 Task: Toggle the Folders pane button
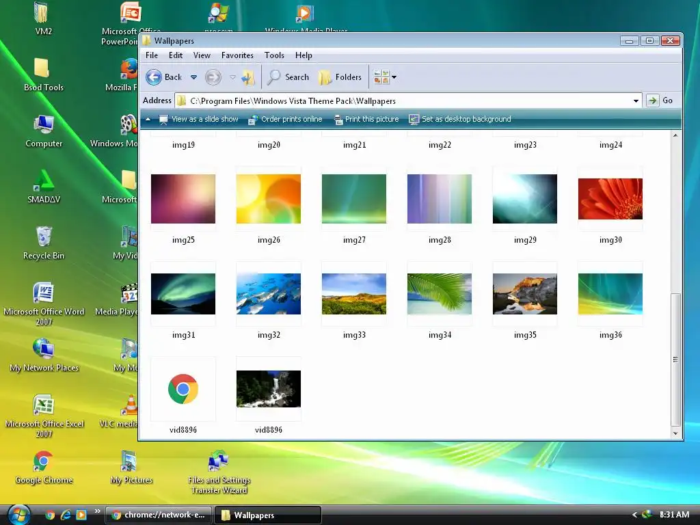click(x=340, y=77)
